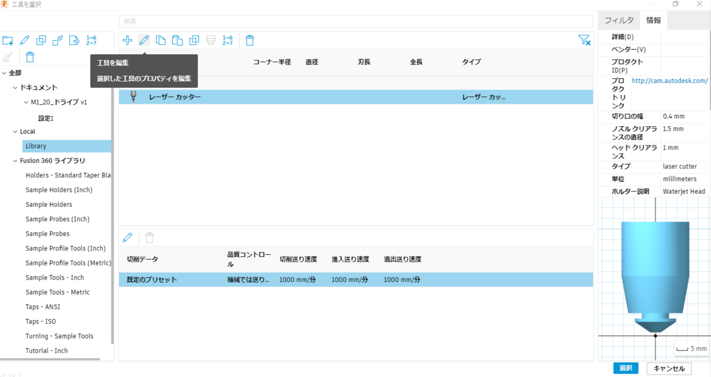Edit cutting data preset with pencil icon

[127, 238]
